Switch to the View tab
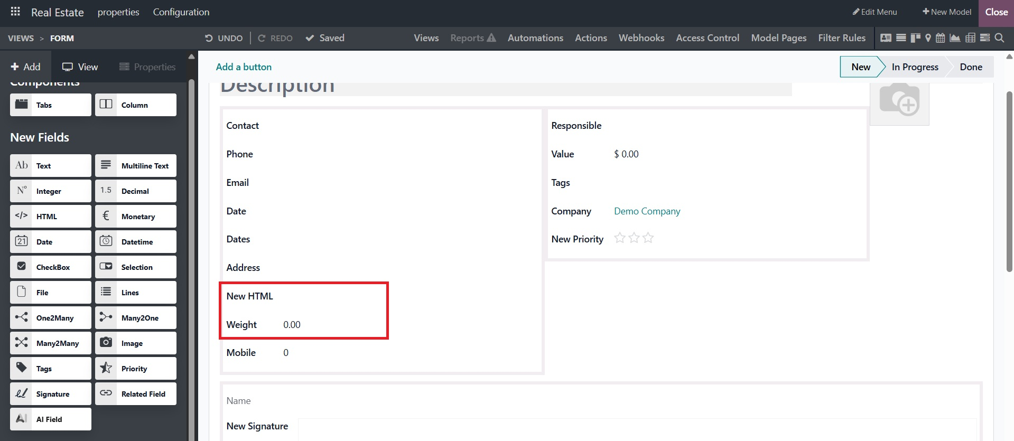The width and height of the screenshot is (1014, 441). pyautogui.click(x=80, y=67)
